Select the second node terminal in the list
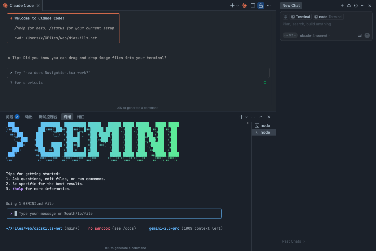Viewport: 376px width, 251px height. 264,132
